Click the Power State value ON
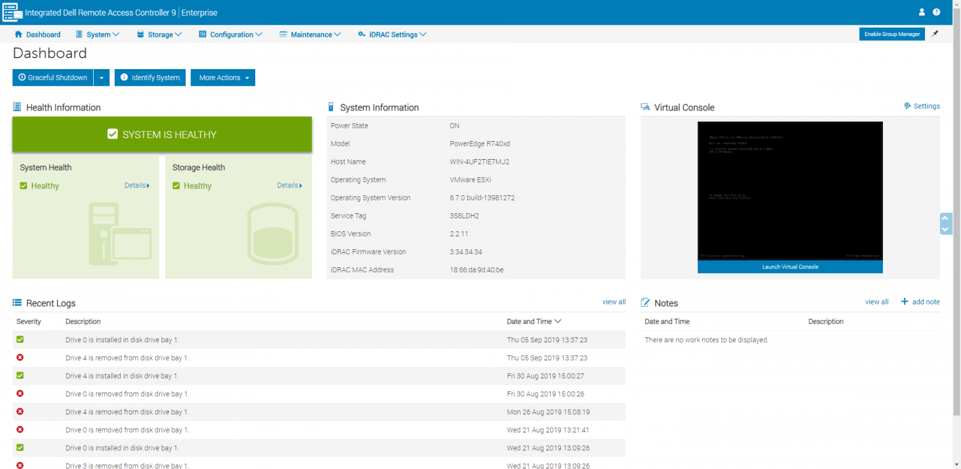Screen dimensions: 961x469 pyautogui.click(x=455, y=126)
